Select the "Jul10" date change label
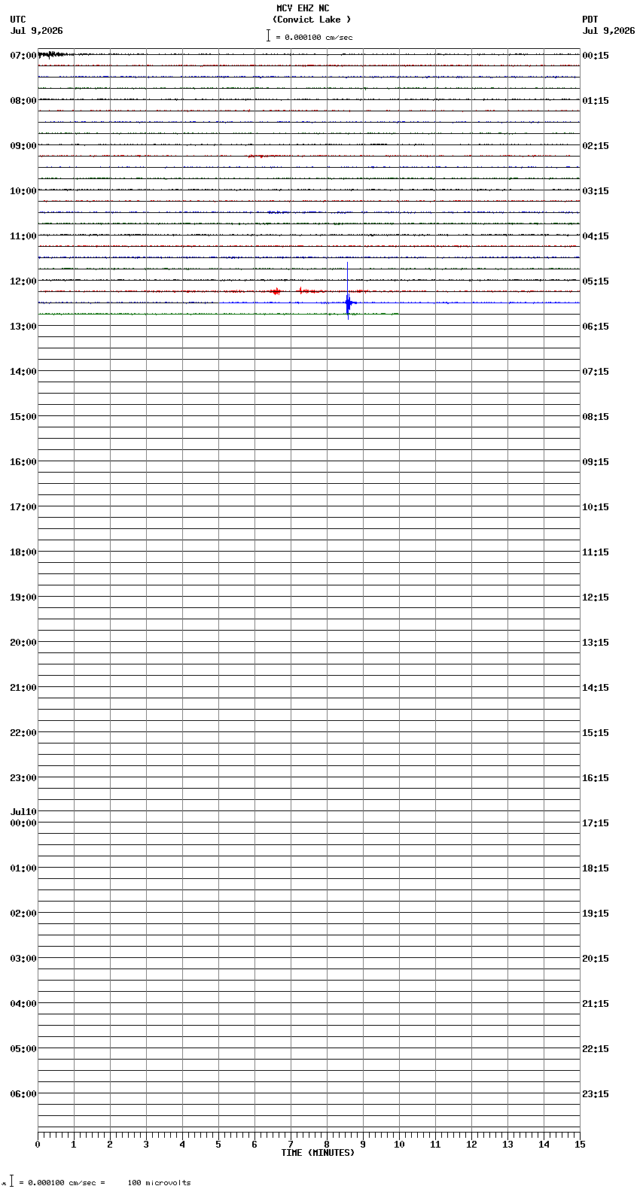The height and width of the screenshot is (1192, 640). tap(23, 812)
